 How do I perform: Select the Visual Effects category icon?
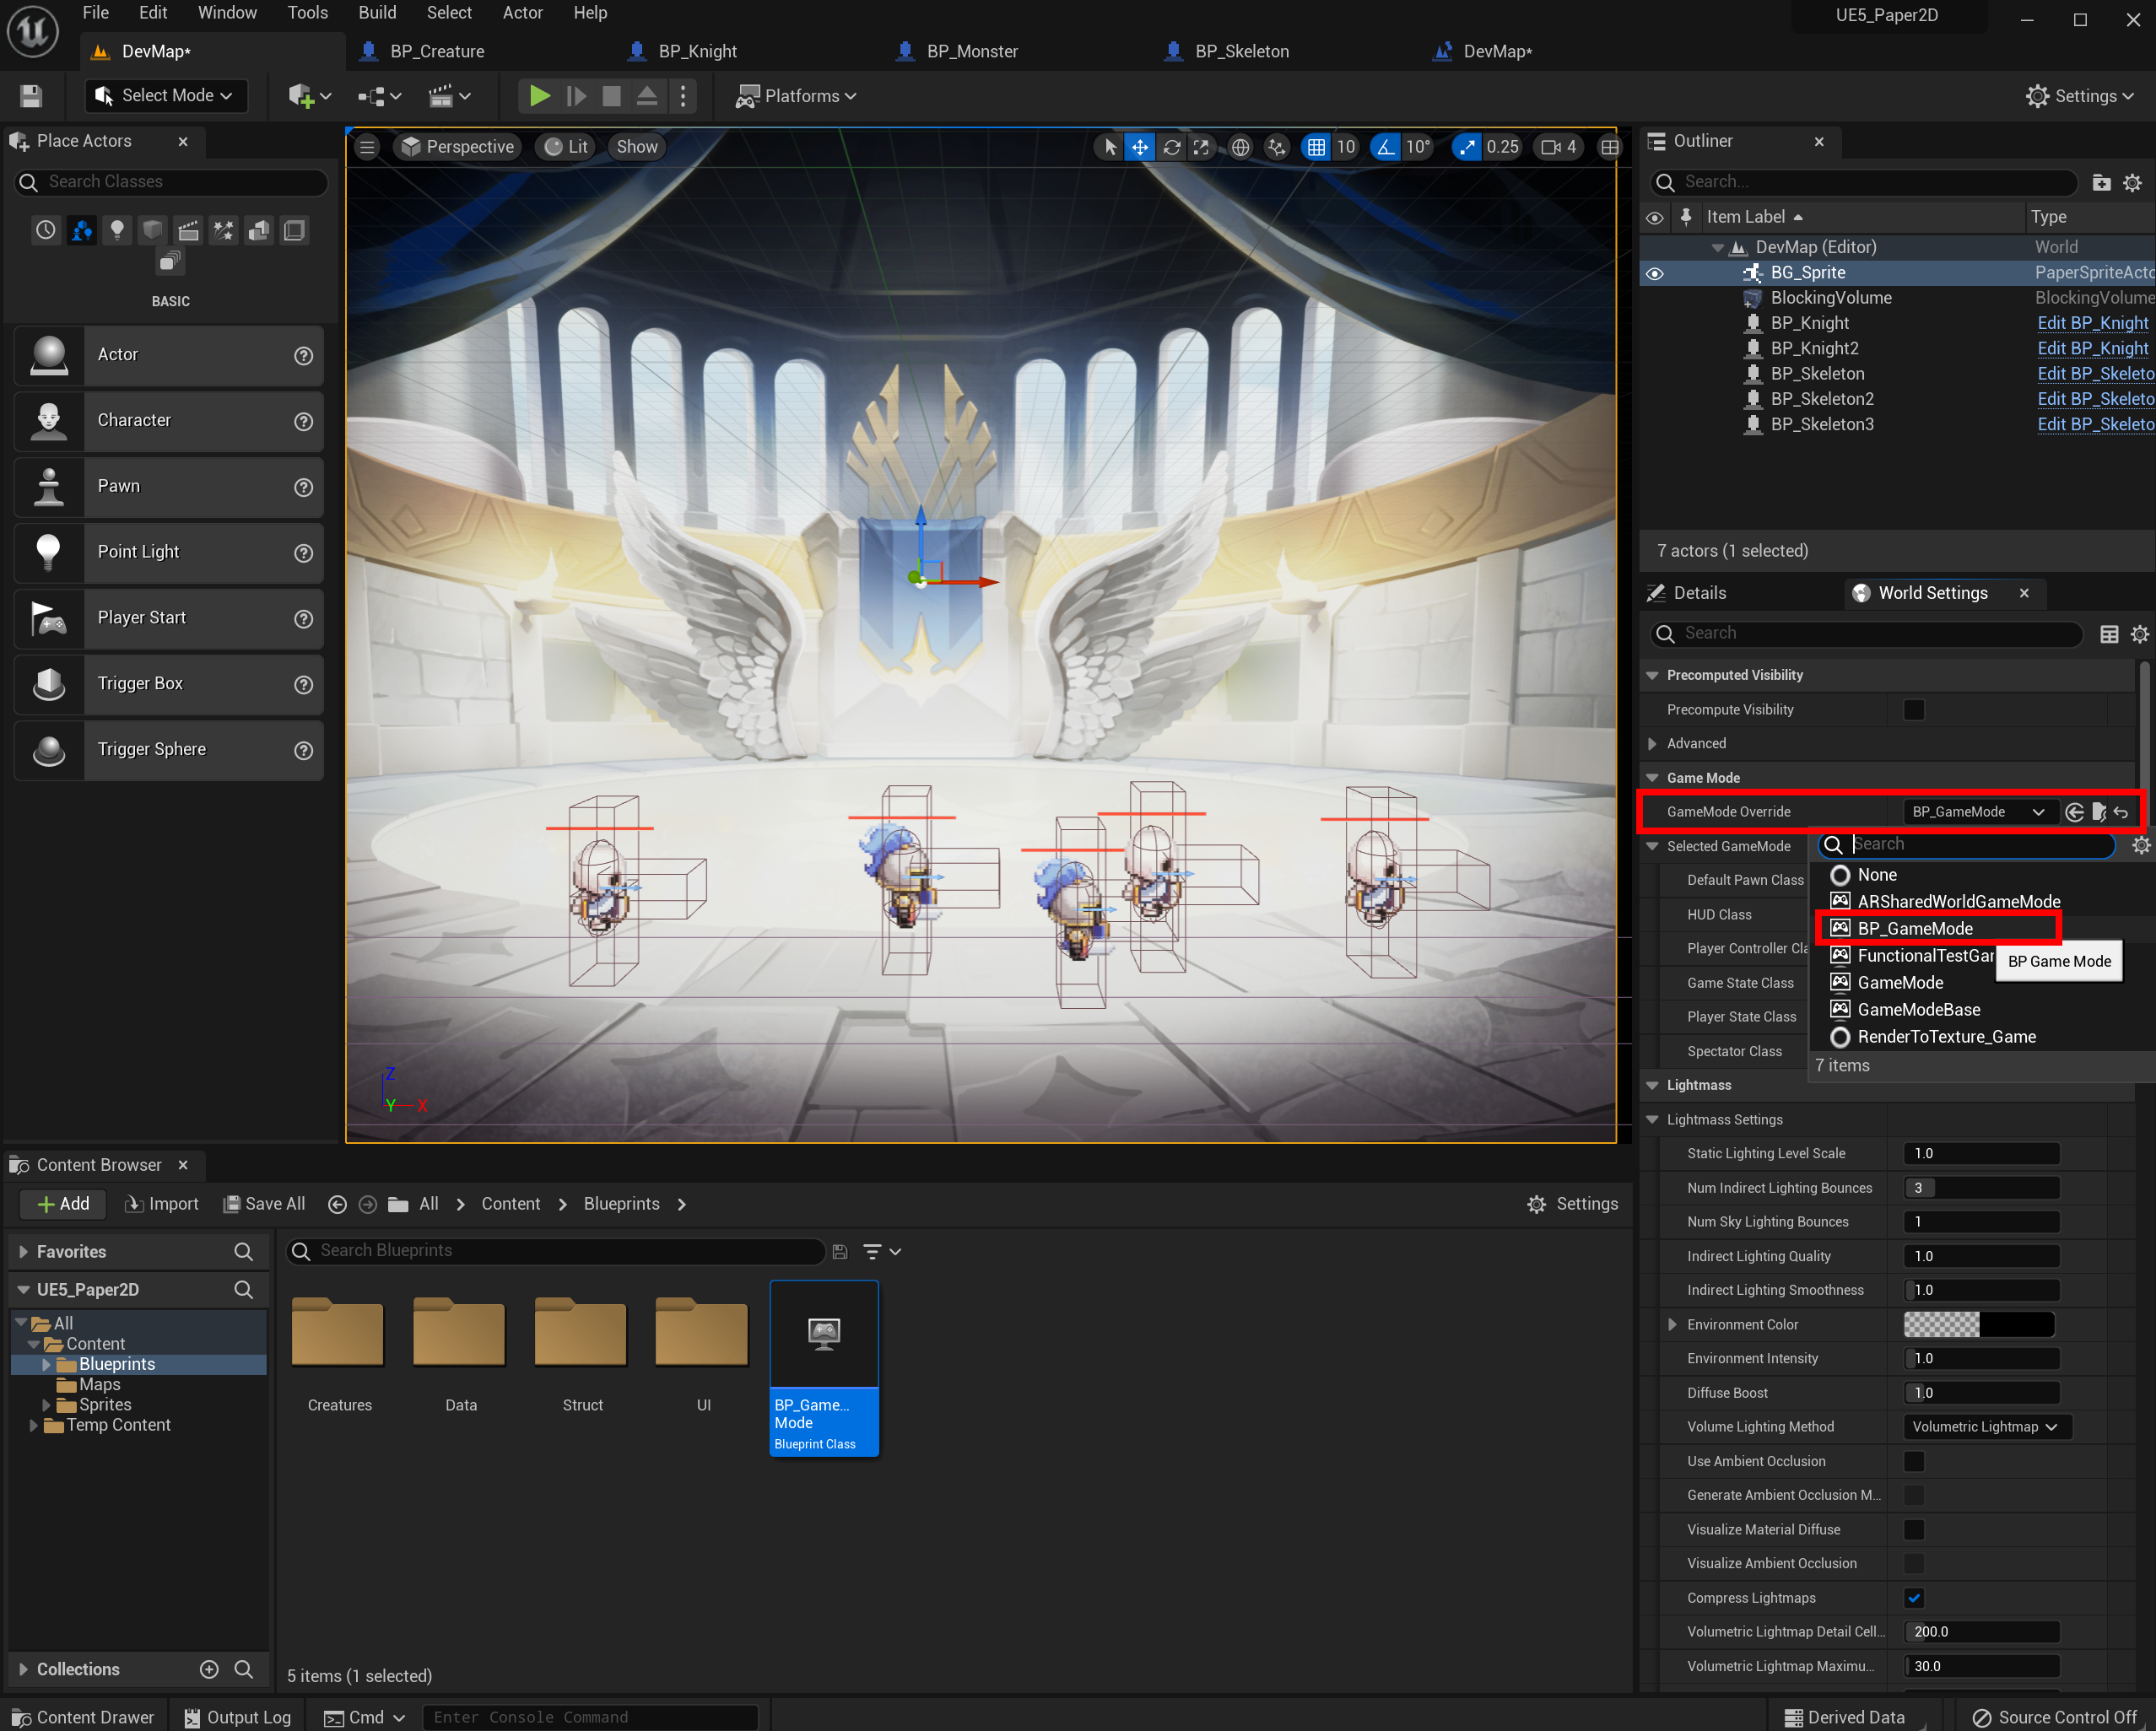click(223, 231)
